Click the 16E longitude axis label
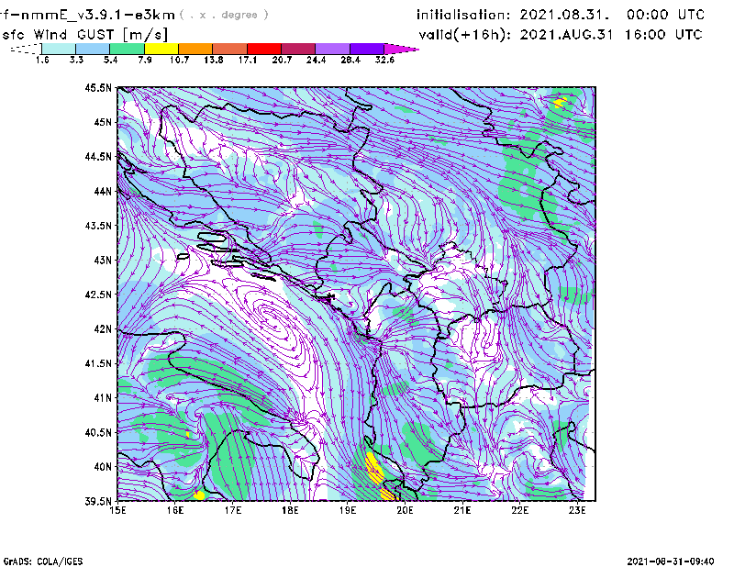Screen dimensions: 734x567 pos(175,510)
